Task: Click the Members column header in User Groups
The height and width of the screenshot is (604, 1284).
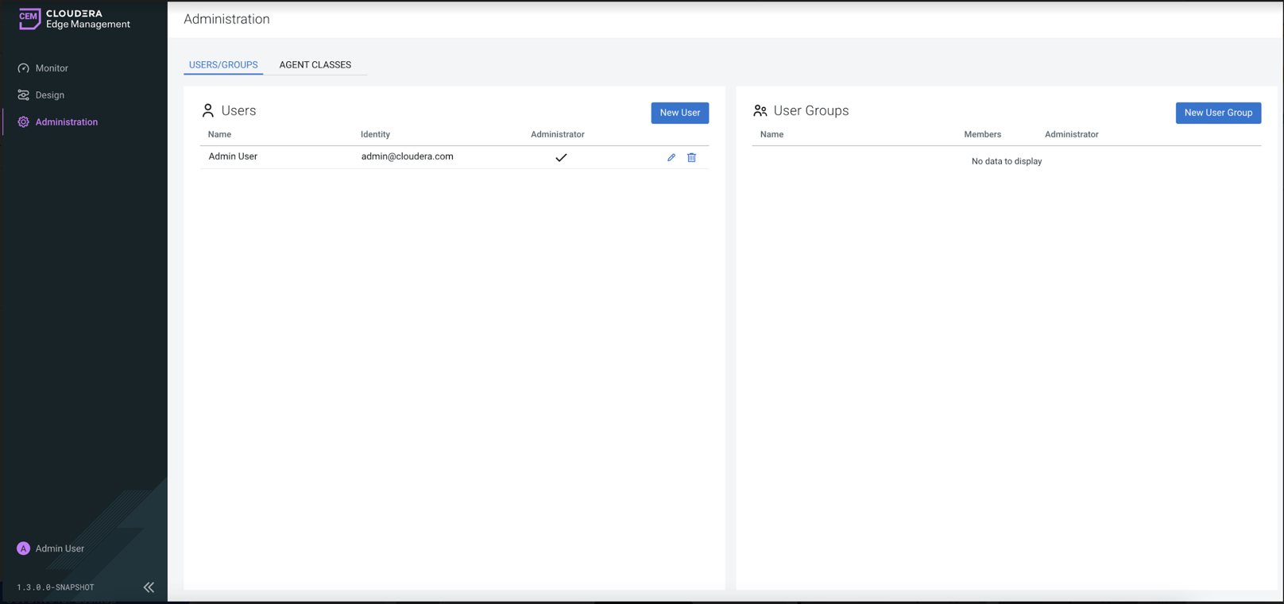Action: pos(982,135)
